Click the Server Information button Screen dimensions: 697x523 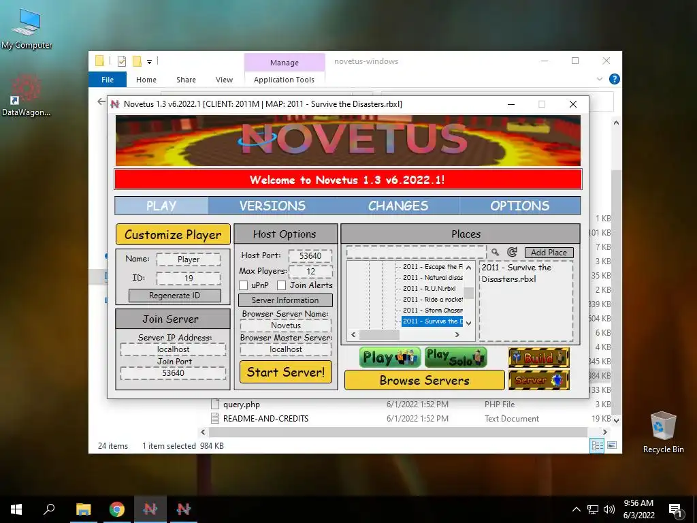[285, 300]
